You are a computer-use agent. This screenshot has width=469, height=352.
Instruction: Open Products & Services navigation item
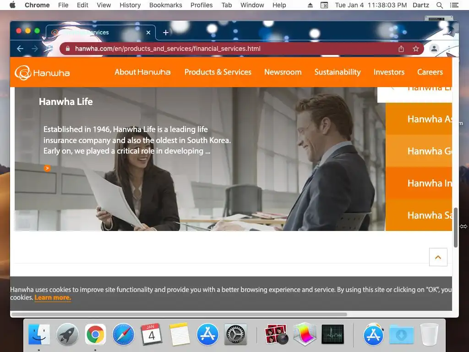point(218,72)
